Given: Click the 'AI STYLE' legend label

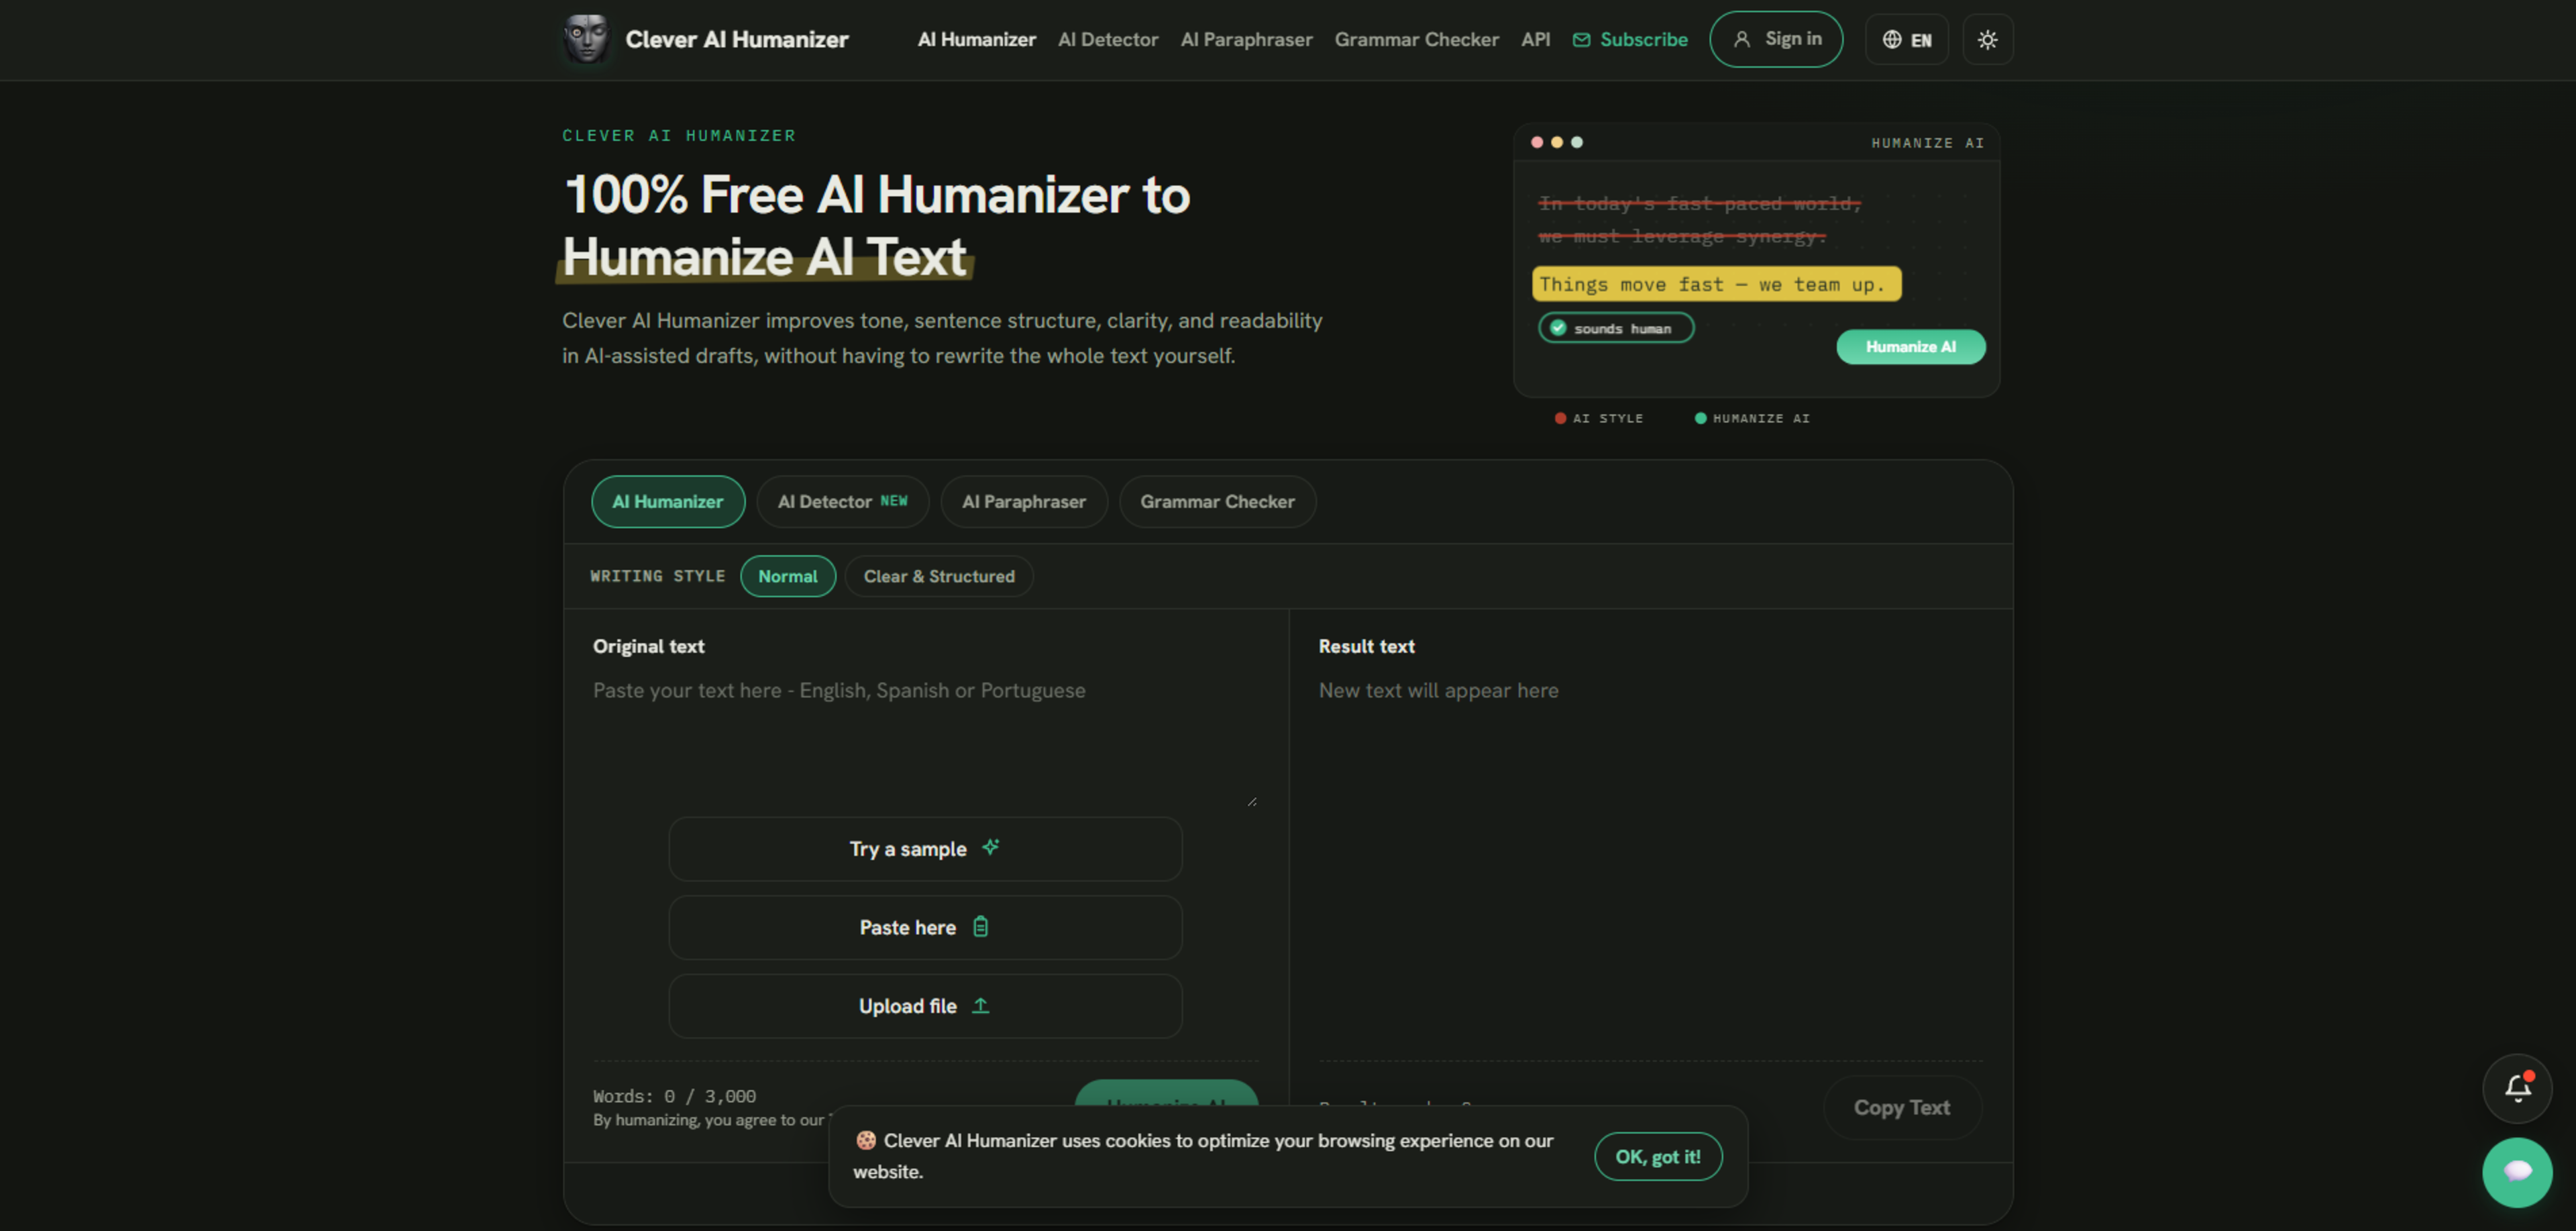Looking at the screenshot, I should point(1607,418).
